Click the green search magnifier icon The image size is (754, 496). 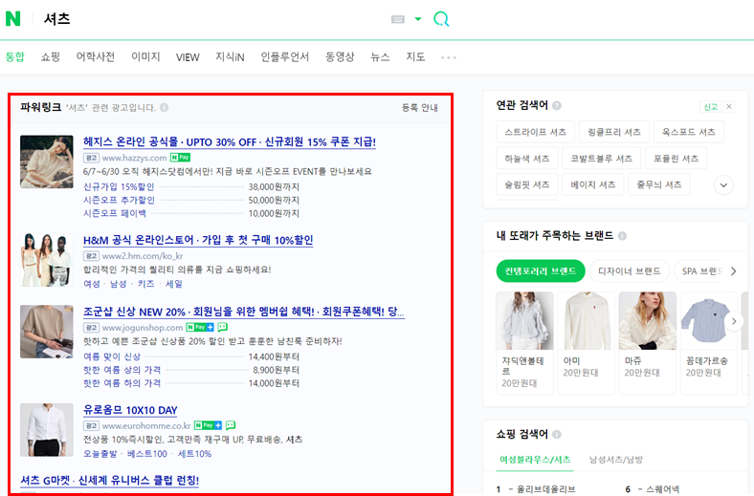click(441, 19)
